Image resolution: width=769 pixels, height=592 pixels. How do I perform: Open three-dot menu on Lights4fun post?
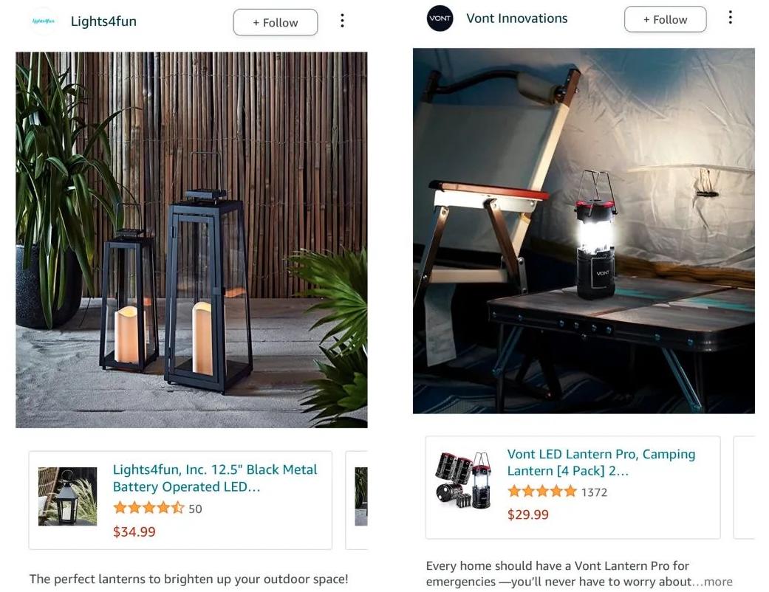tap(342, 21)
